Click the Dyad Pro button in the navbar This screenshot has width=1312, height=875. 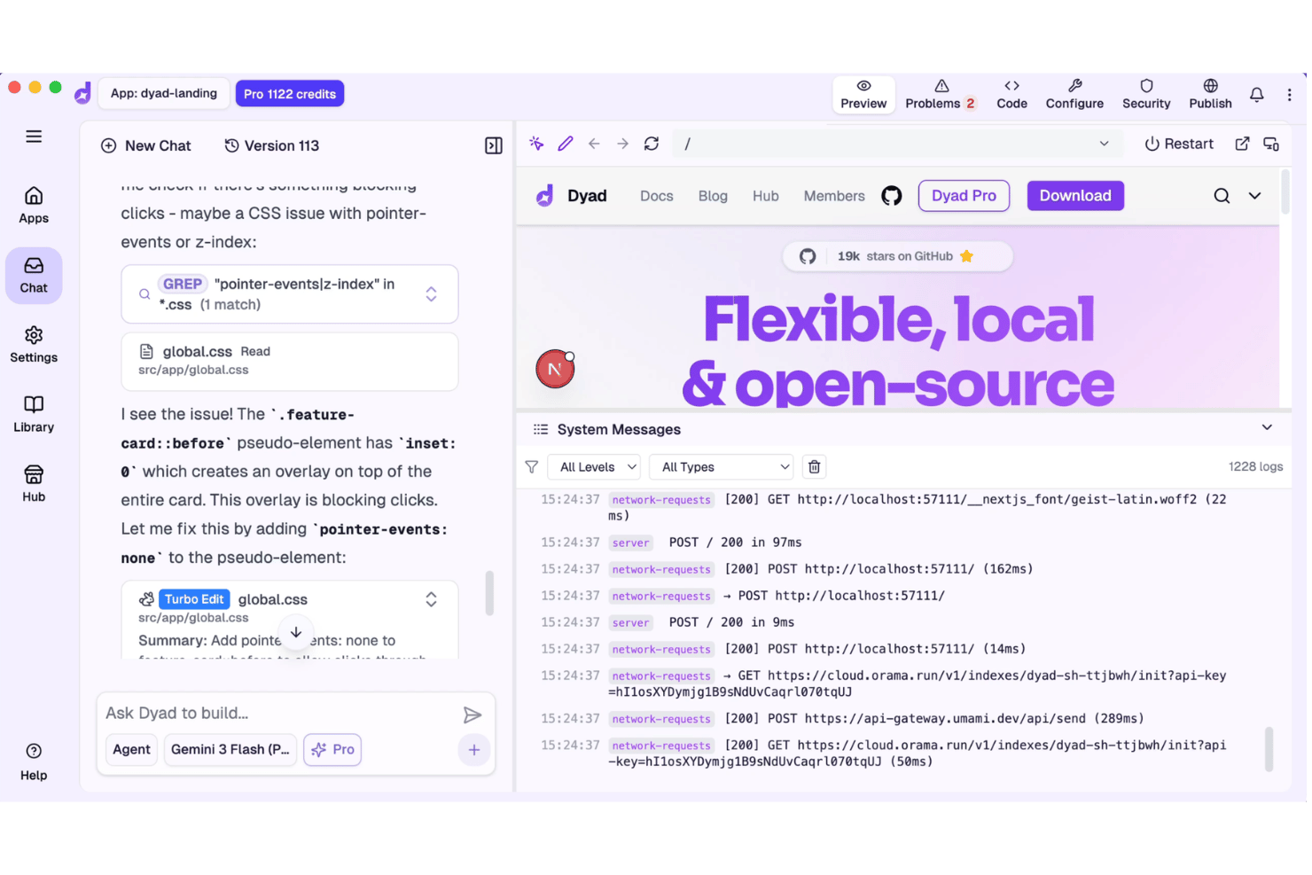click(964, 196)
